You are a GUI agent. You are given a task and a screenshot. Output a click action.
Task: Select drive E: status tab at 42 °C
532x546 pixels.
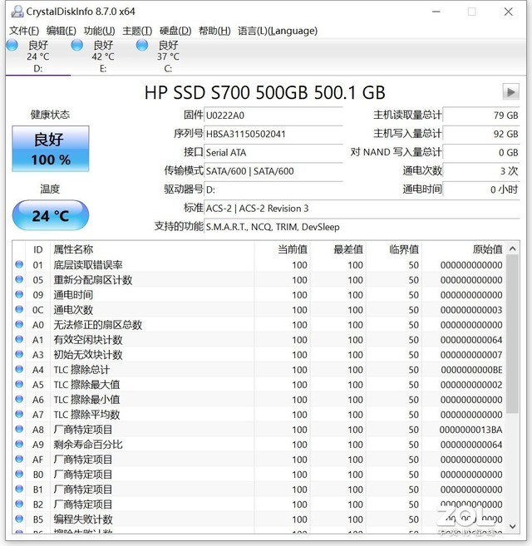[x=103, y=57]
